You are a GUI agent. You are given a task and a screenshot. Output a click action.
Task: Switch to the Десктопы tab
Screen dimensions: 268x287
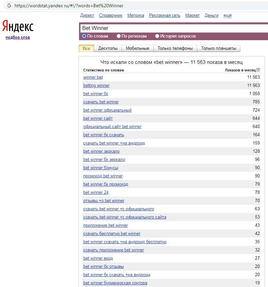pyautogui.click(x=108, y=48)
